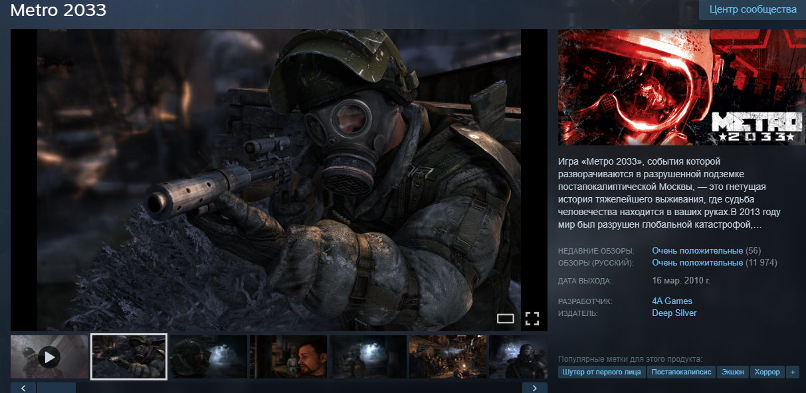
Task: Click the Metro 2033 page title
Action: tap(58, 11)
